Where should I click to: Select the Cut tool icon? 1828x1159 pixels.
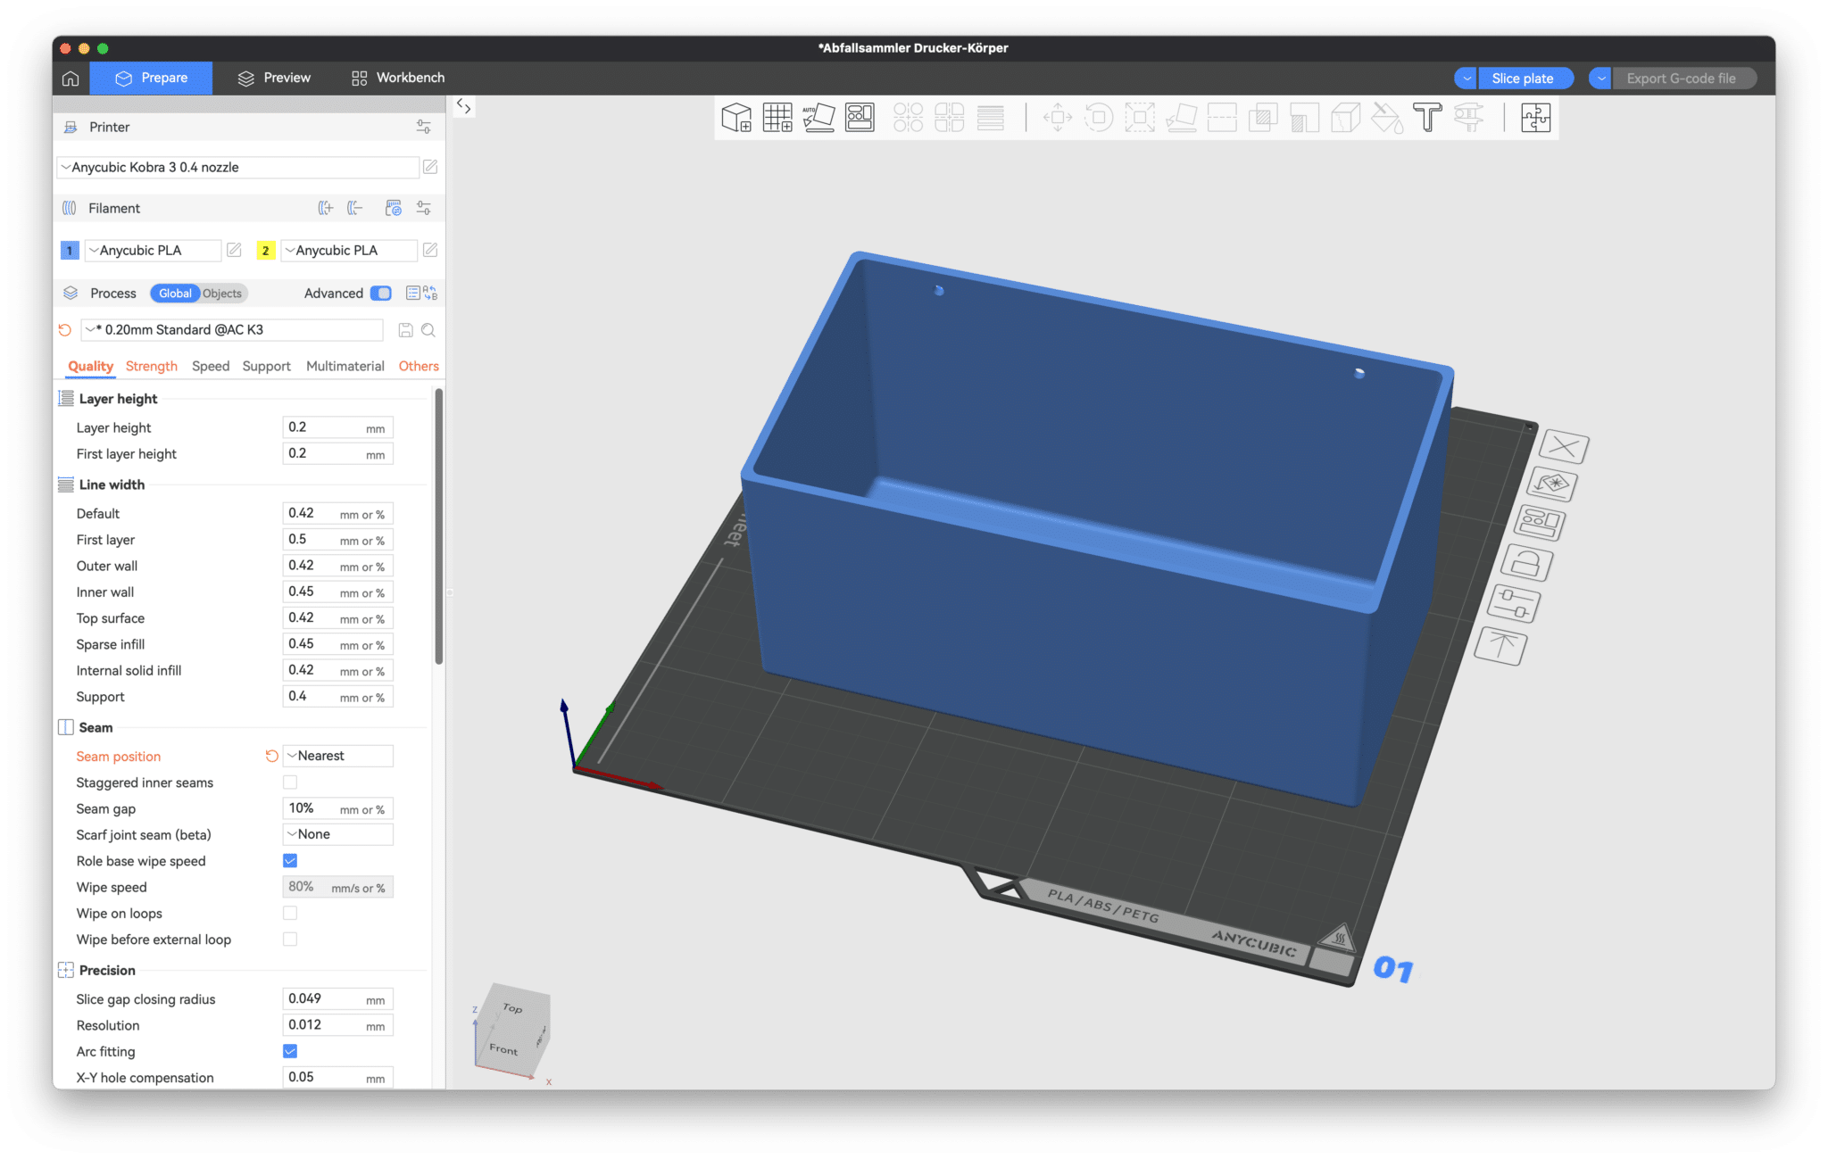1222,118
